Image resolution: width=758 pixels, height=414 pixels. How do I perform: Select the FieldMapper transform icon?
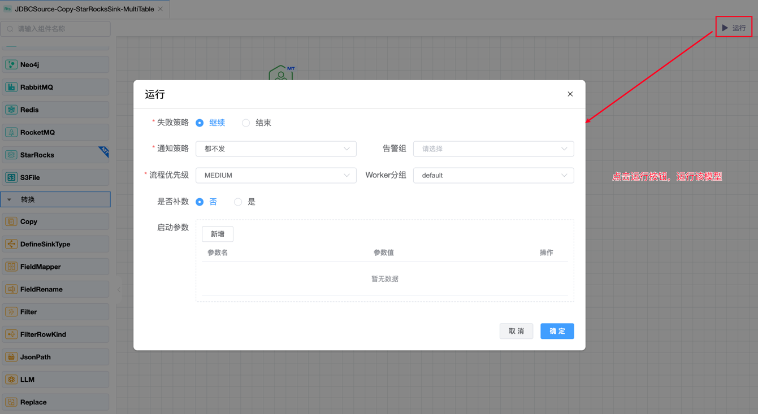[11, 267]
